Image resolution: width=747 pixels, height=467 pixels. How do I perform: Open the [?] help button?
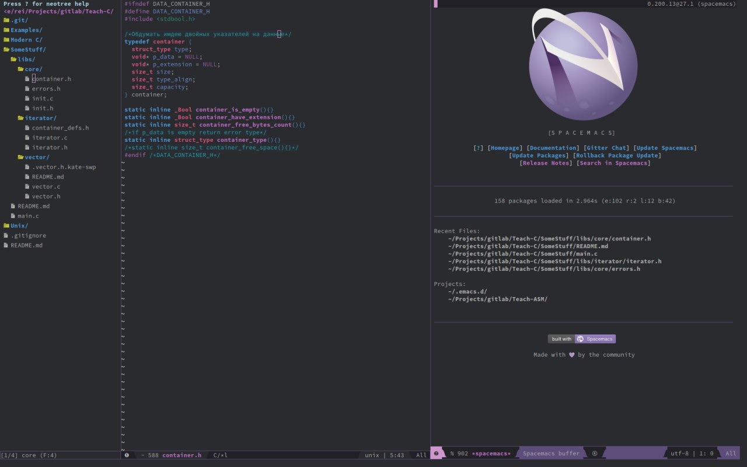coord(479,148)
